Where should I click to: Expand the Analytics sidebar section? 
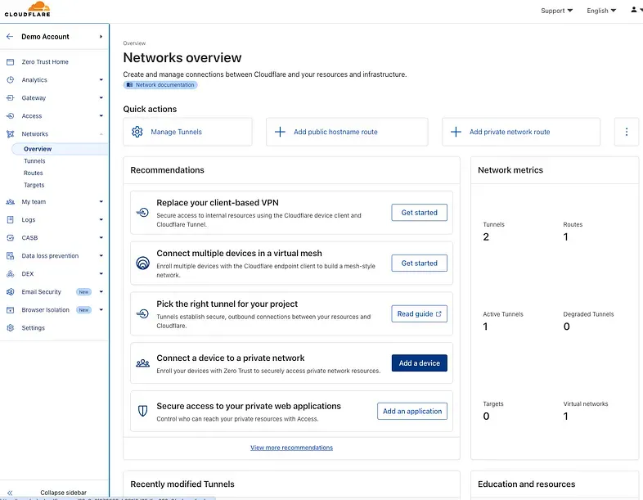(x=101, y=80)
